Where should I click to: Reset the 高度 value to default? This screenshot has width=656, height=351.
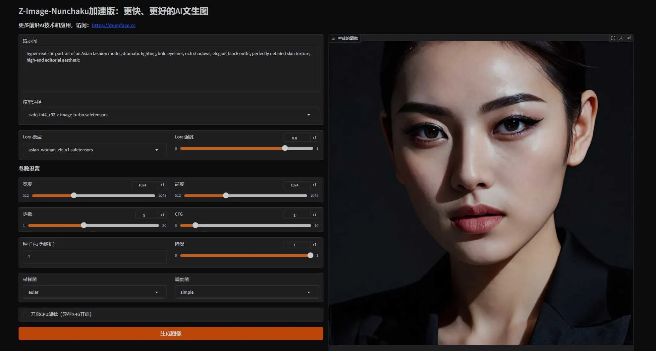(x=314, y=185)
